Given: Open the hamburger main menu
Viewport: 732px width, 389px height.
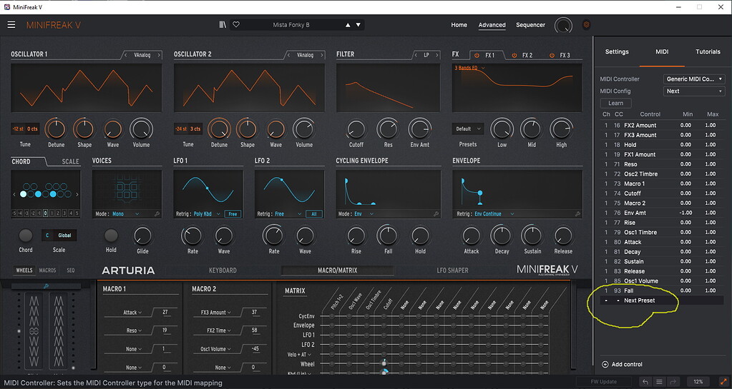Looking at the screenshot, I should (x=11, y=25).
